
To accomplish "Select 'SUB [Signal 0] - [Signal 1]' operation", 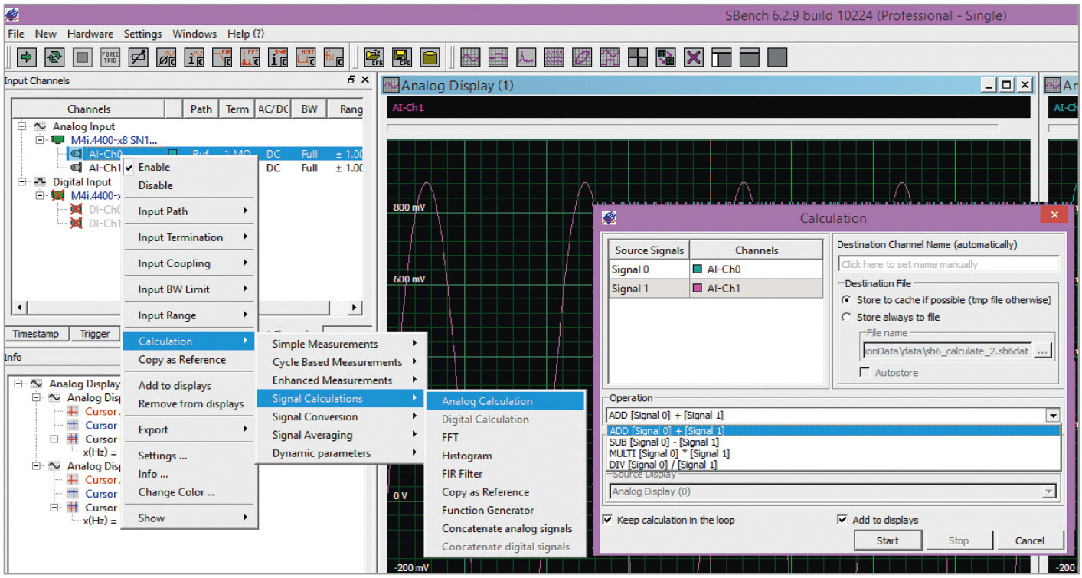I will pyautogui.click(x=833, y=442).
